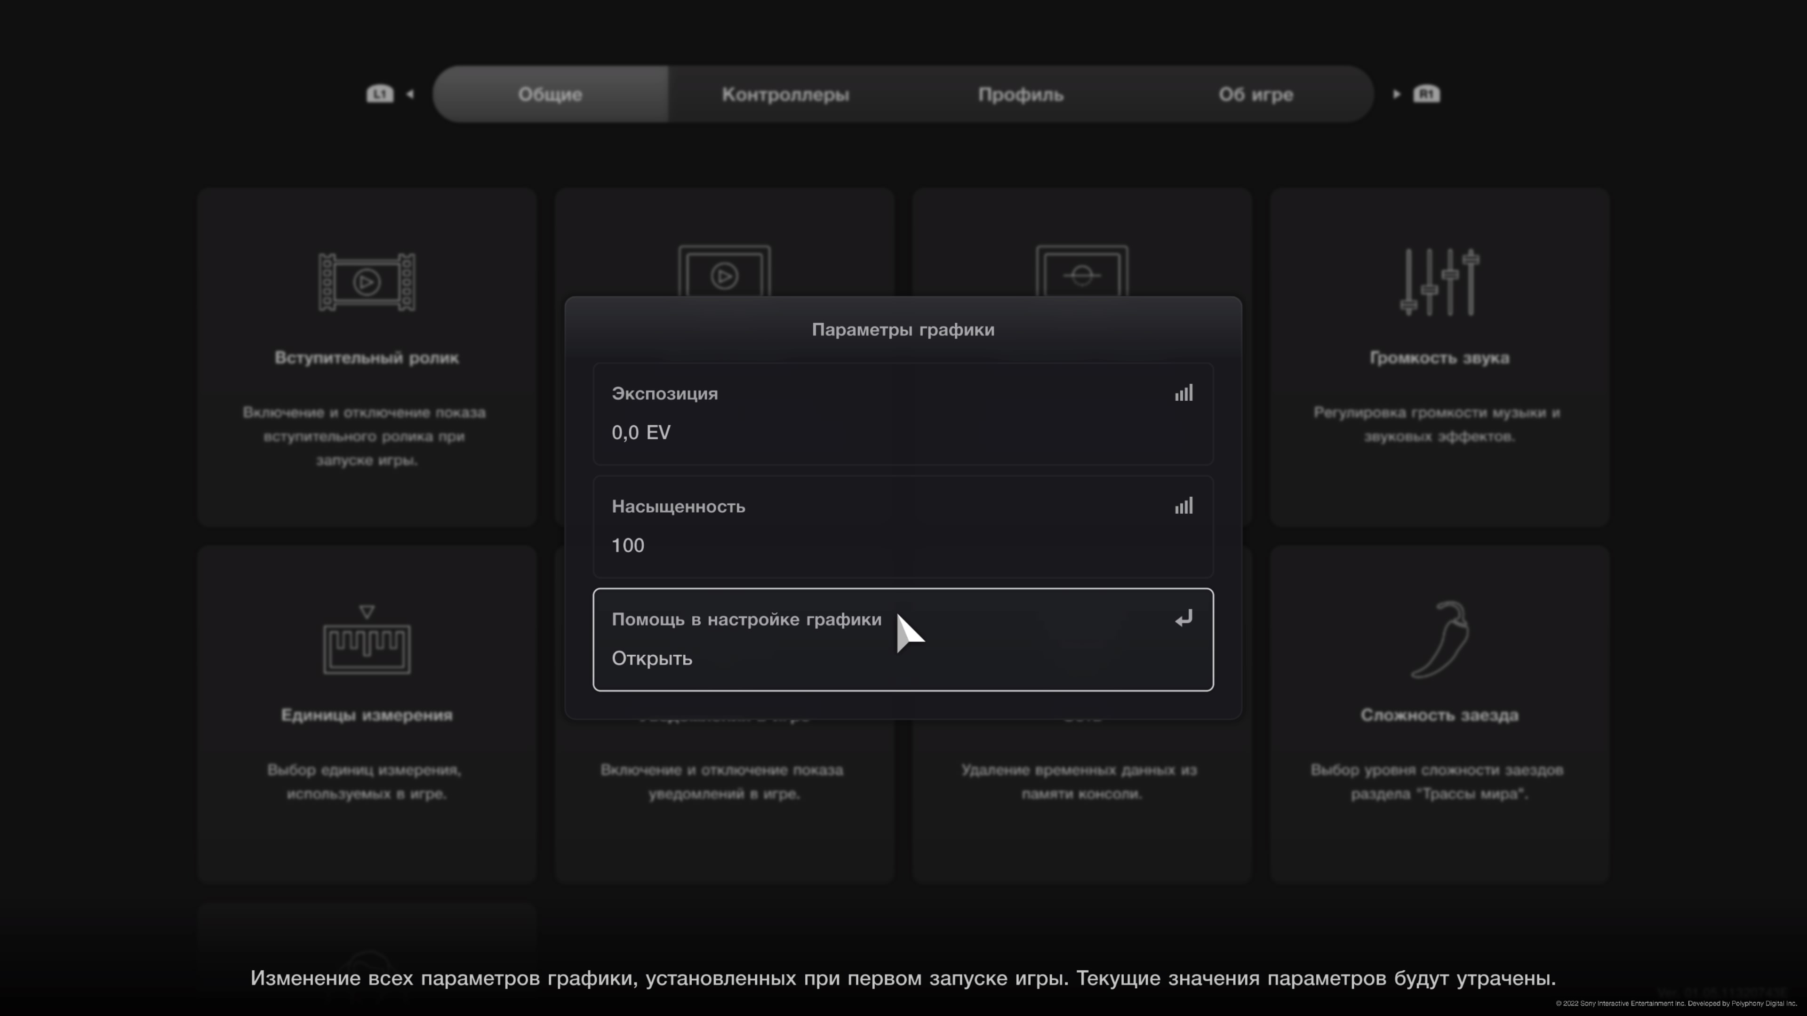
Task: Open Помощь в настройке графики
Action: click(903, 640)
